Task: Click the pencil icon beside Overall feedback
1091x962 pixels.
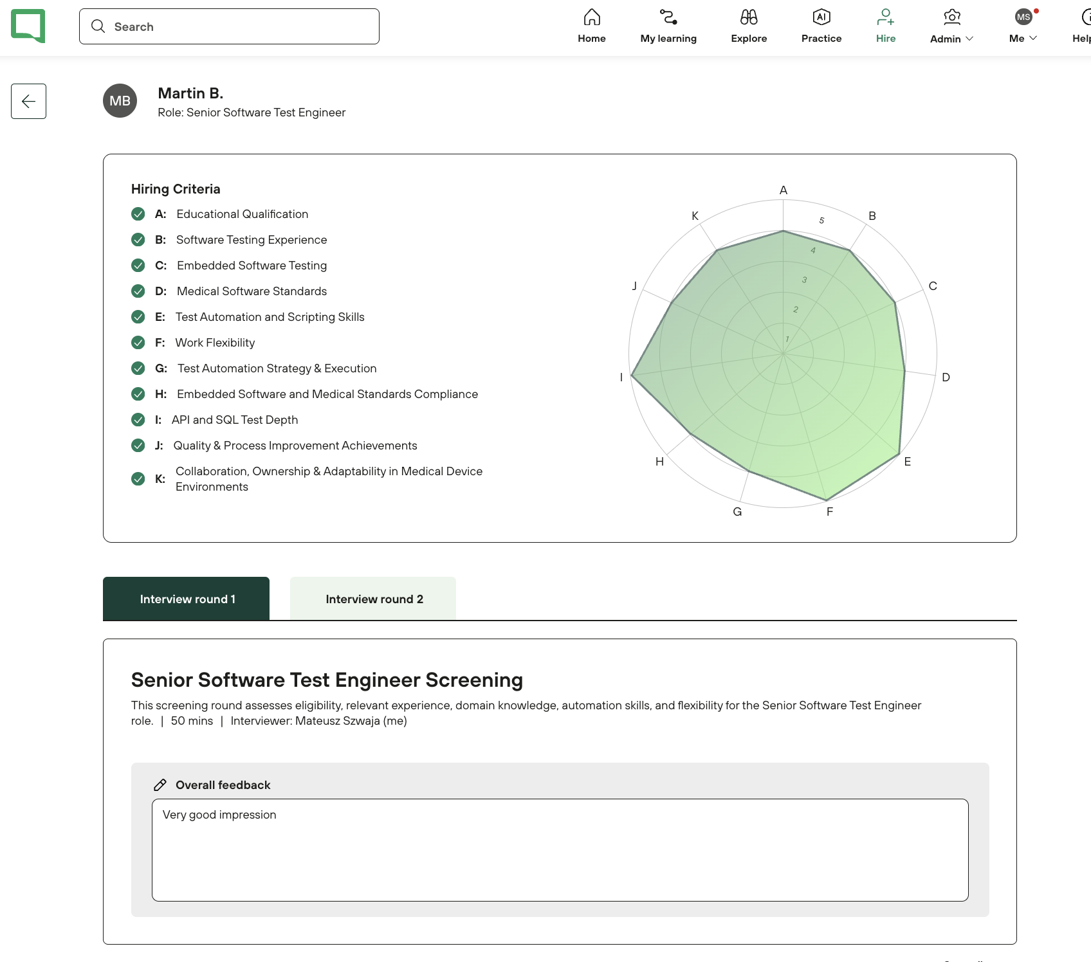Action: click(x=160, y=785)
